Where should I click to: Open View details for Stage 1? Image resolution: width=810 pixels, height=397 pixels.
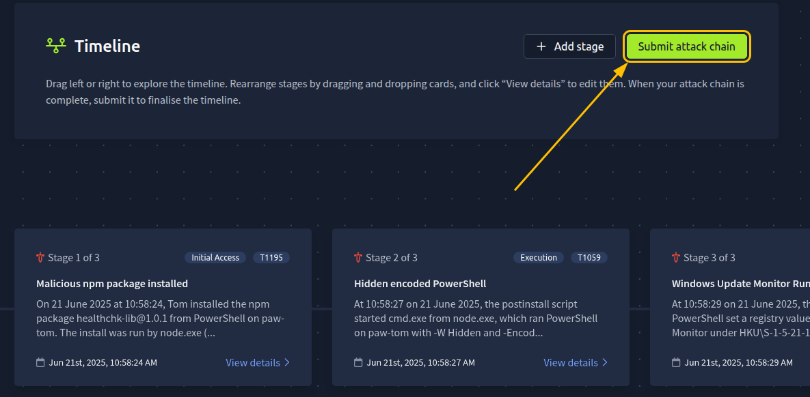[258, 362]
